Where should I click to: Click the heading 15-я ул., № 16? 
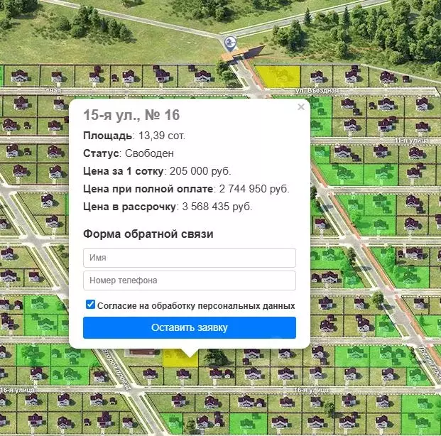click(131, 115)
